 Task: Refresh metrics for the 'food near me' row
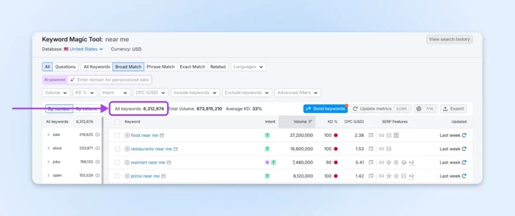click(464, 135)
